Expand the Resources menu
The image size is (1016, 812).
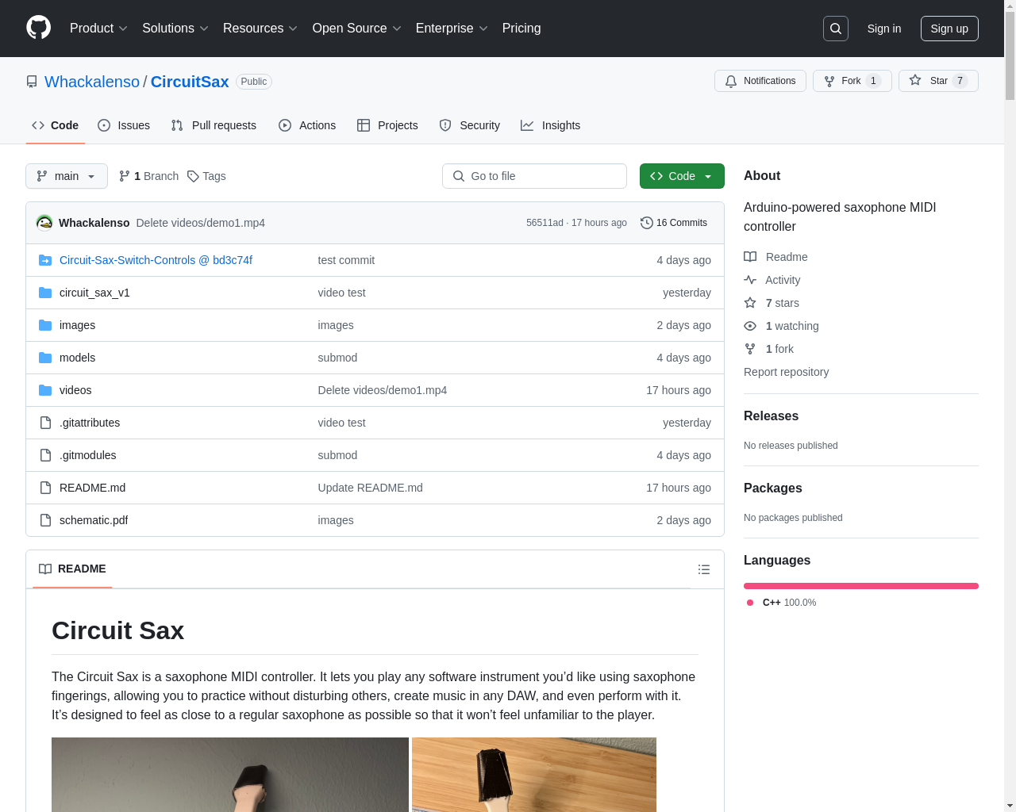[x=260, y=29]
